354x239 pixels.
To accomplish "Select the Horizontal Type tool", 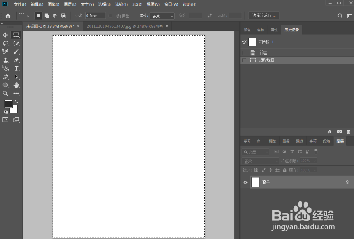I will 16,68.
